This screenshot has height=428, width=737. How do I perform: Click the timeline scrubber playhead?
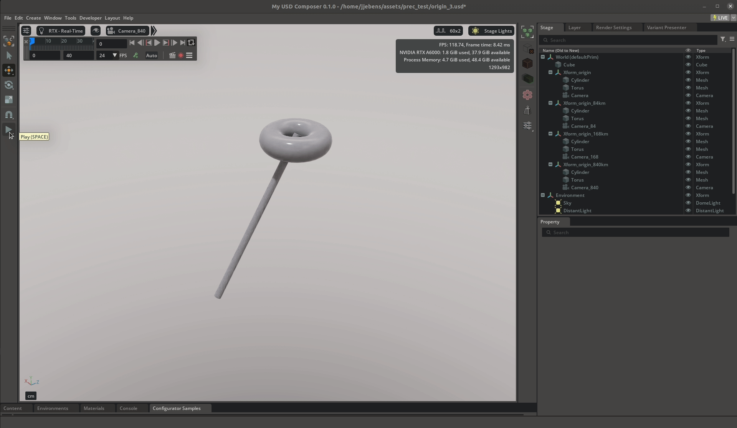pos(32,41)
